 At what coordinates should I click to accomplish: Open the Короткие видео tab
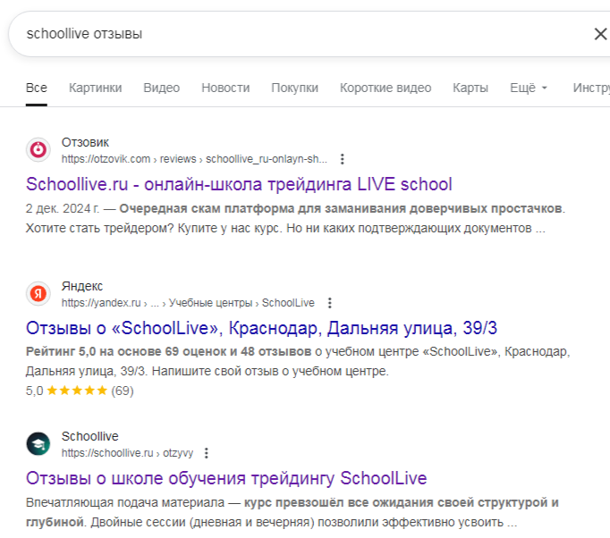click(385, 88)
